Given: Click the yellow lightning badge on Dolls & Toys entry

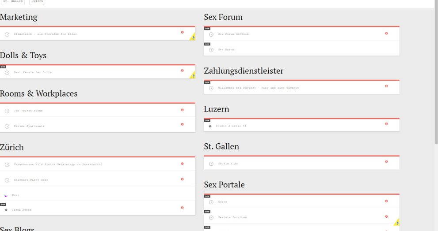Looking at the screenshot, I should [193, 76].
